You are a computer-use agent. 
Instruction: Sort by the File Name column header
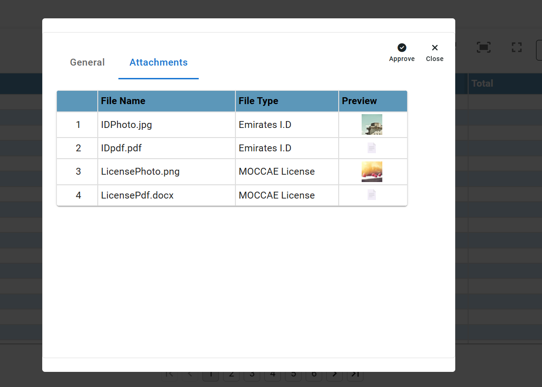pos(123,101)
